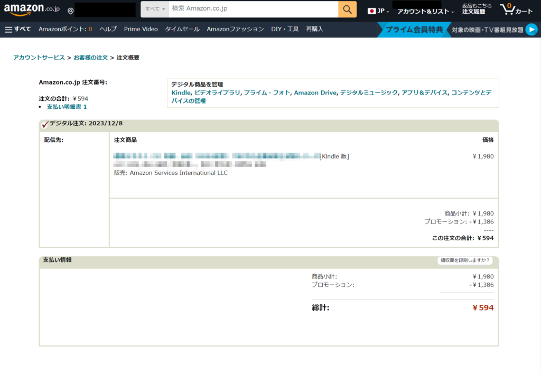Click Amazon.co.jp 注文番号 label
Screen dimensions: 541x374
tap(73, 82)
